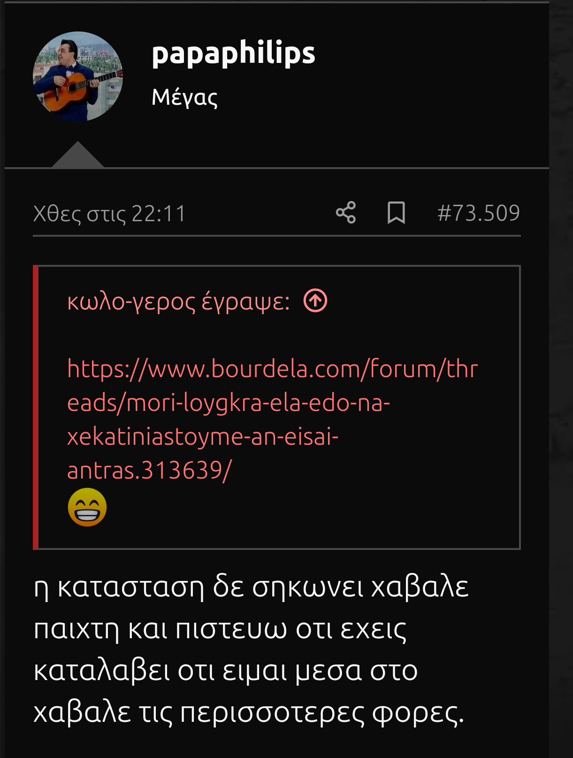Open the bourdela.com forum thread link

click(x=272, y=419)
